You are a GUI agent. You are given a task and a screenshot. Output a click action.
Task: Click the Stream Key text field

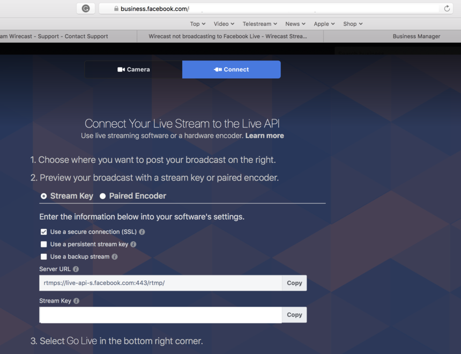coord(161,315)
